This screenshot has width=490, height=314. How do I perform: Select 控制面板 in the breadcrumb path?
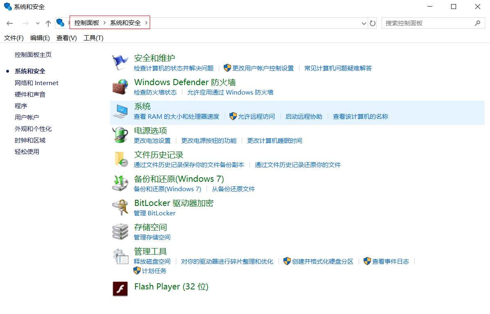[87, 23]
